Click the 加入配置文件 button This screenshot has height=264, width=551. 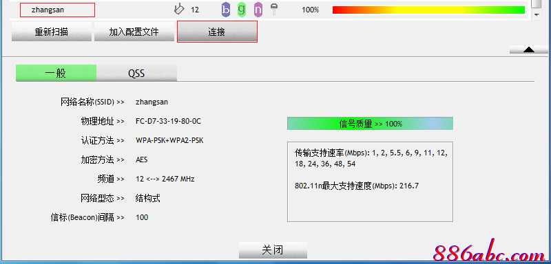click(x=134, y=32)
